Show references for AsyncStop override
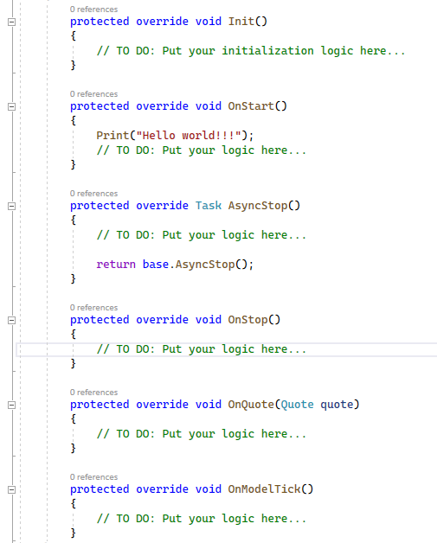437x543 pixels. (93, 194)
